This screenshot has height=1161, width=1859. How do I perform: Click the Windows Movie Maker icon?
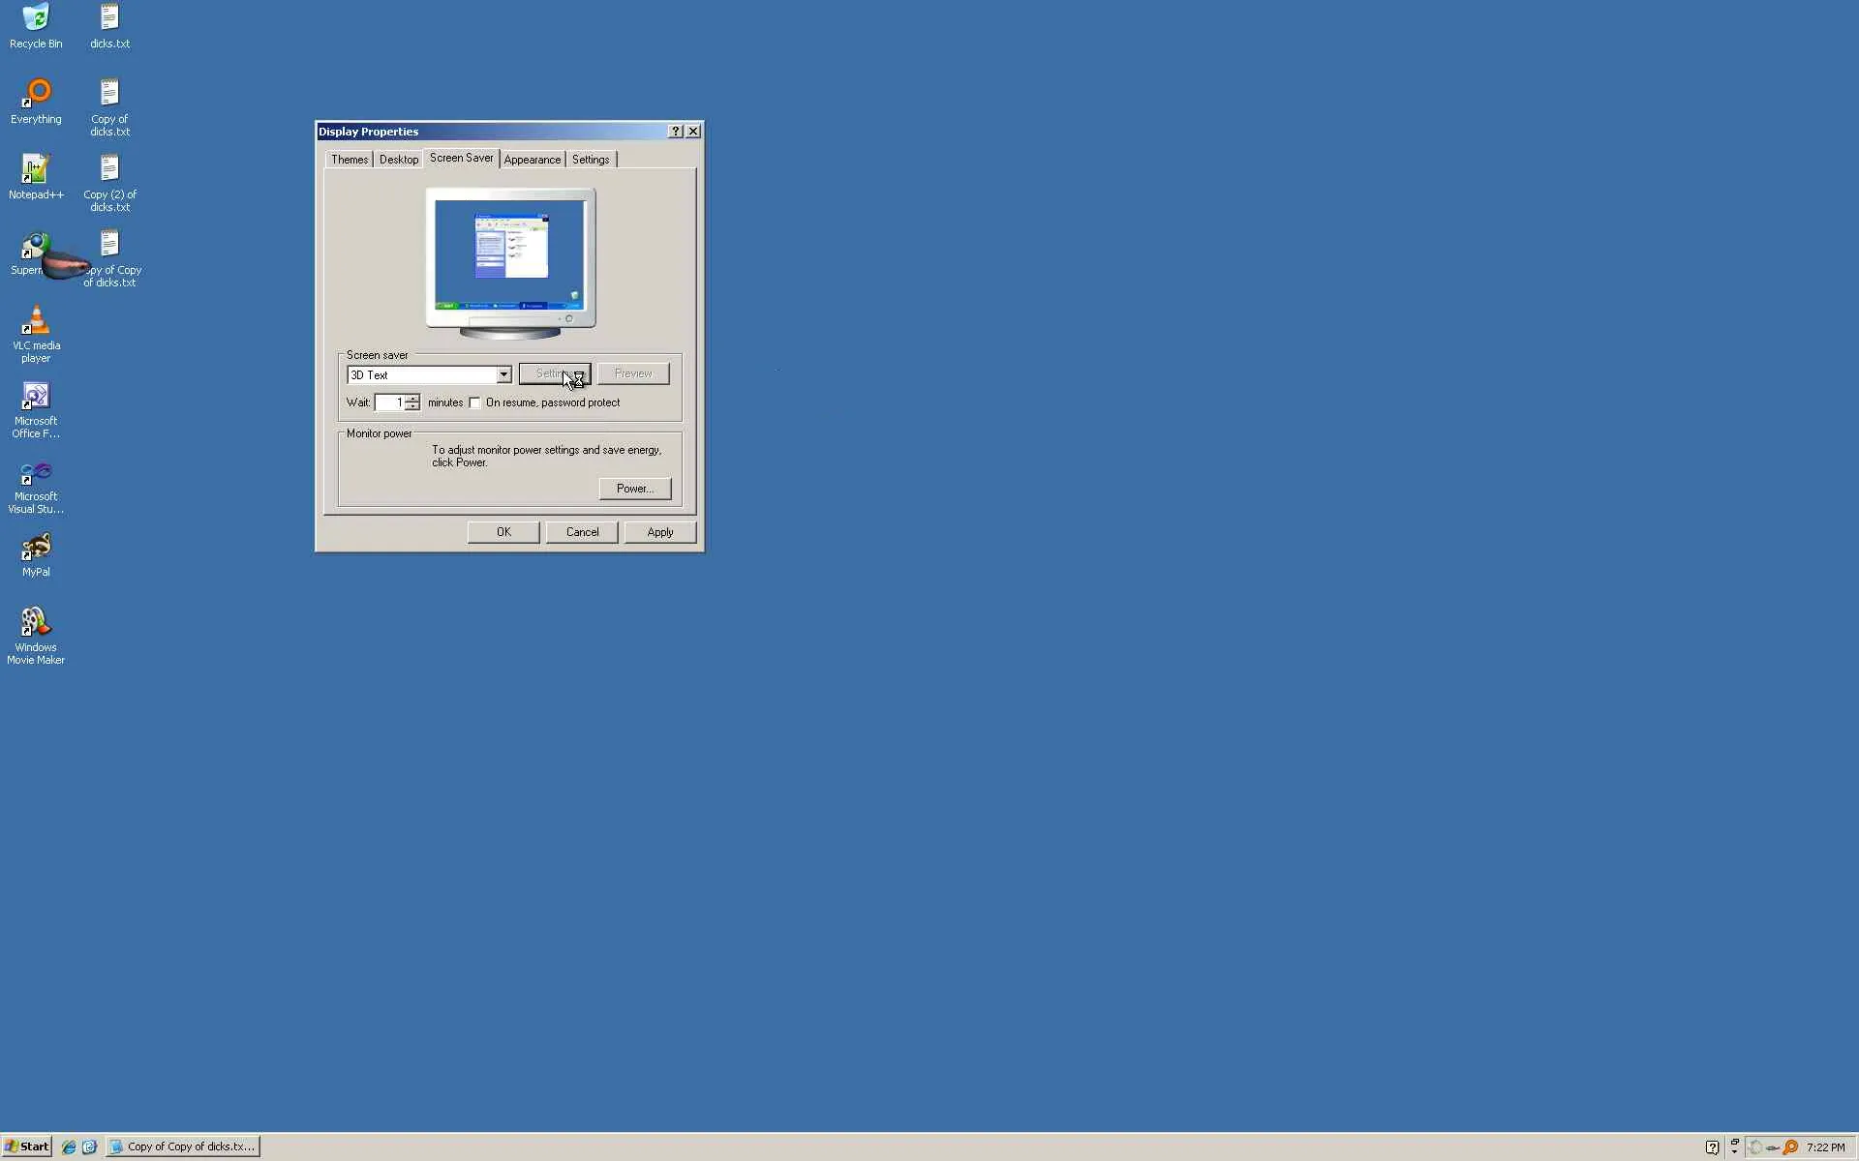36,622
